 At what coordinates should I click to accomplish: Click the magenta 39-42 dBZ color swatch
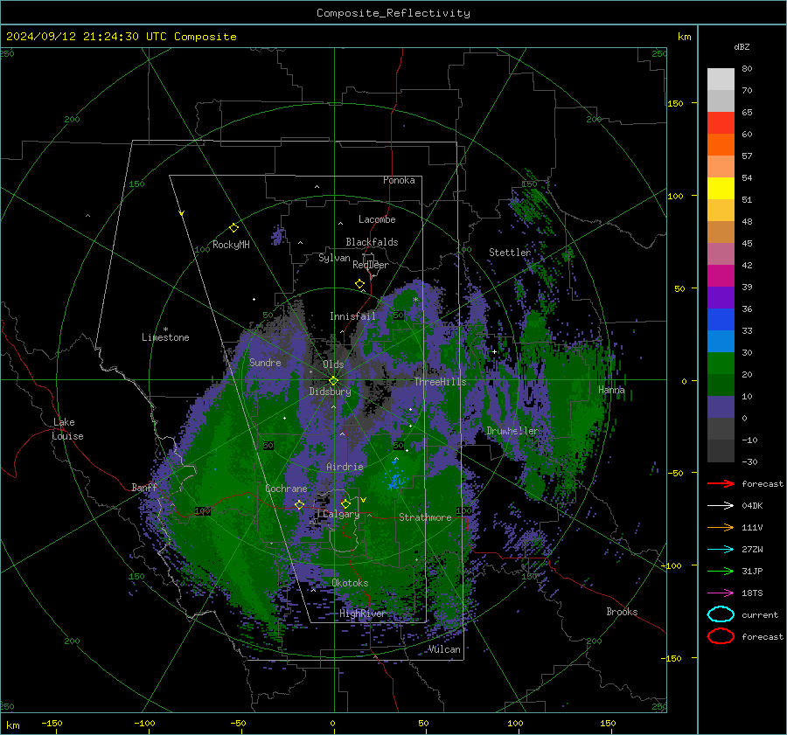(721, 276)
